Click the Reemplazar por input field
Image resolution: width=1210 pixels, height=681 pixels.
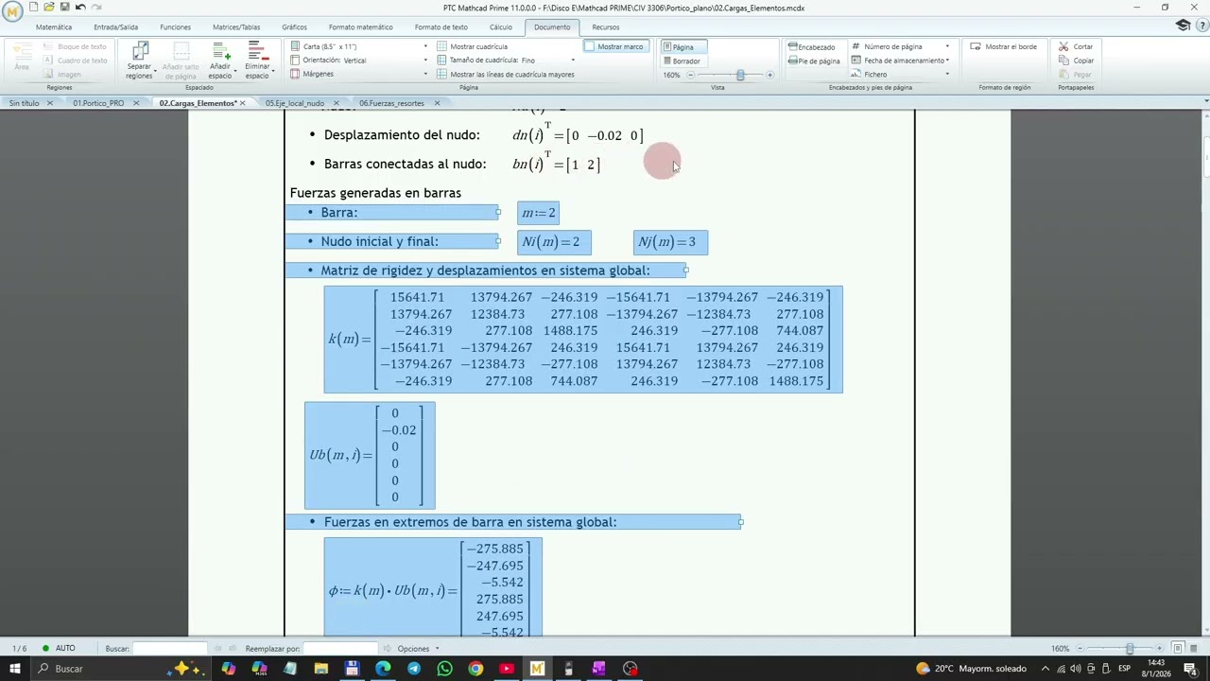(339, 648)
